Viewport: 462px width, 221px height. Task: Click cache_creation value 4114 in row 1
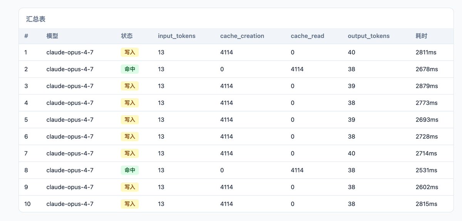click(226, 52)
